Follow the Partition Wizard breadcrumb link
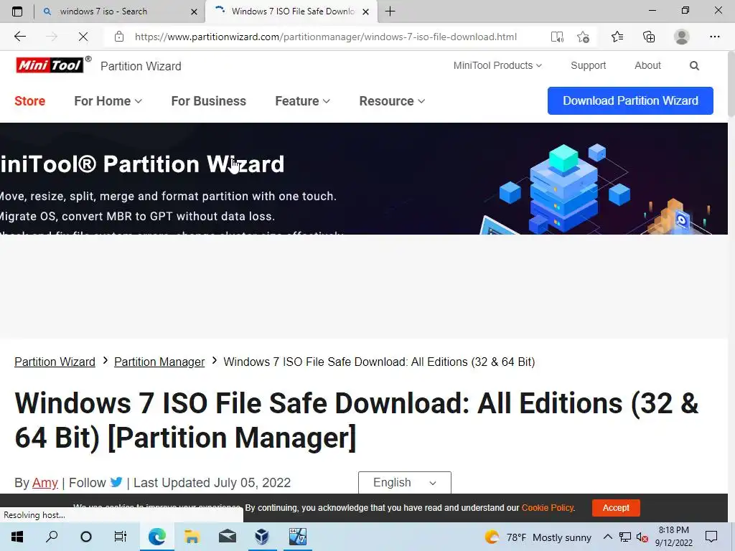 point(55,362)
